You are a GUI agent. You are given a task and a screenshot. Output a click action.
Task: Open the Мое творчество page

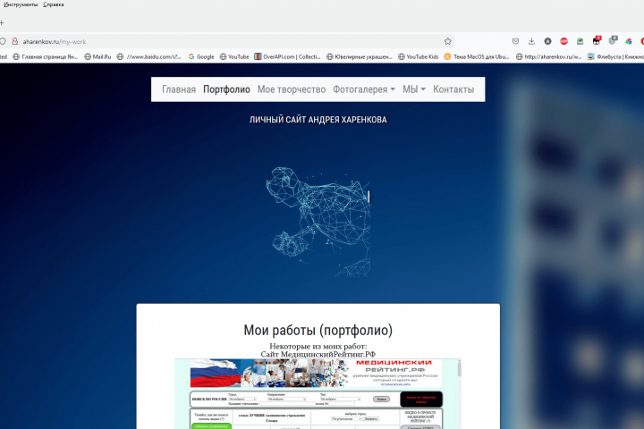pyautogui.click(x=292, y=89)
